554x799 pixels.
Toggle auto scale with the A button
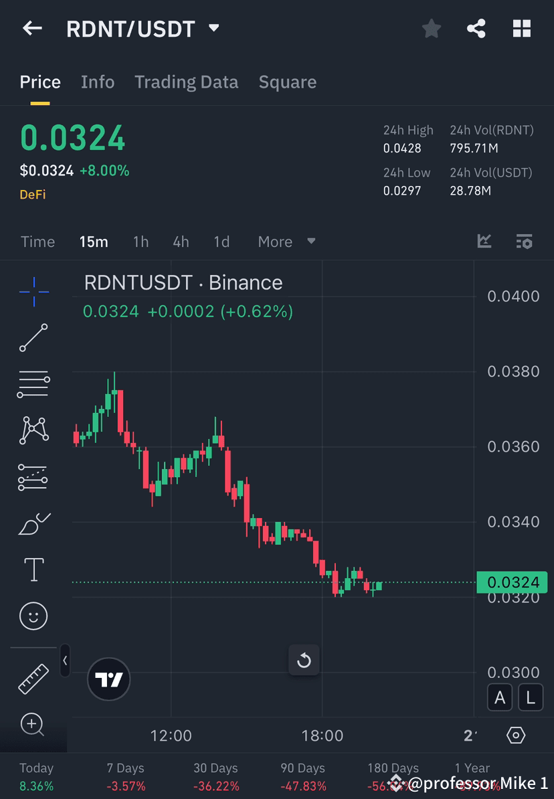(500, 697)
